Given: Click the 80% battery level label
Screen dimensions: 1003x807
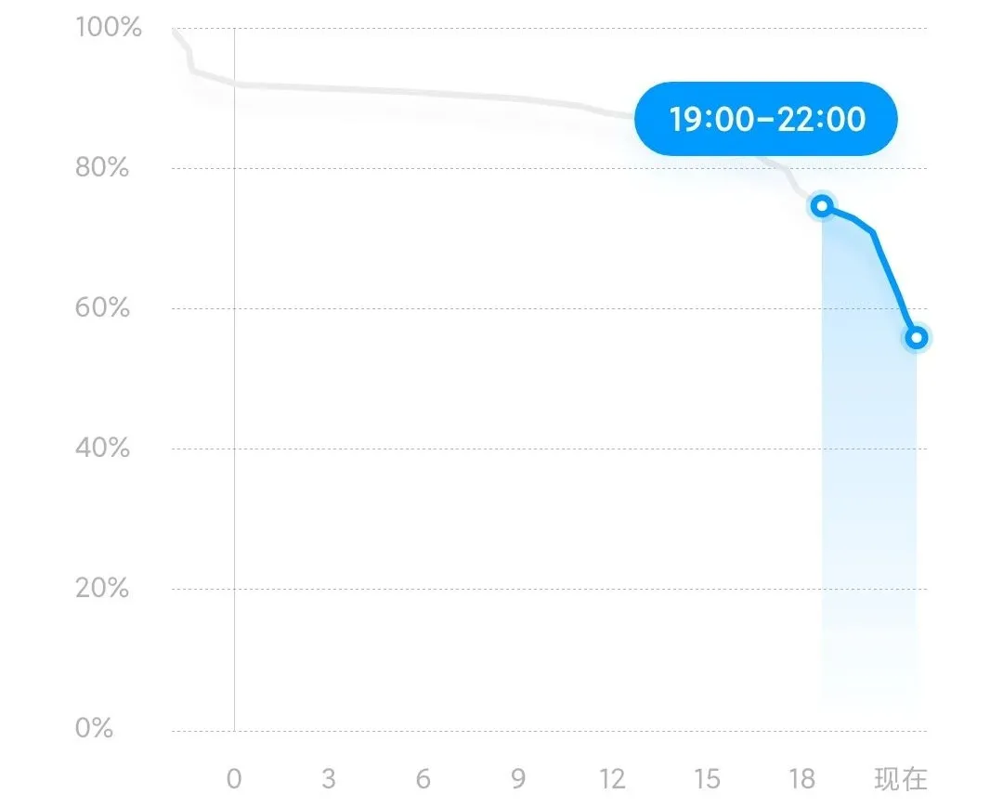Looking at the screenshot, I should 102,167.
